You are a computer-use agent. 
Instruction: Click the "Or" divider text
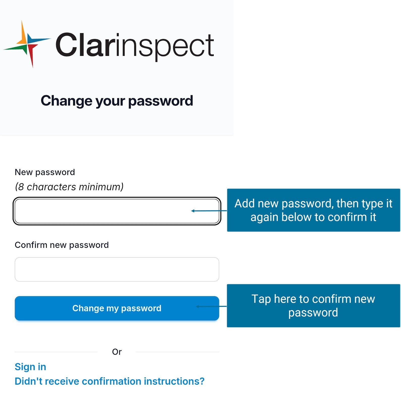[117, 352]
